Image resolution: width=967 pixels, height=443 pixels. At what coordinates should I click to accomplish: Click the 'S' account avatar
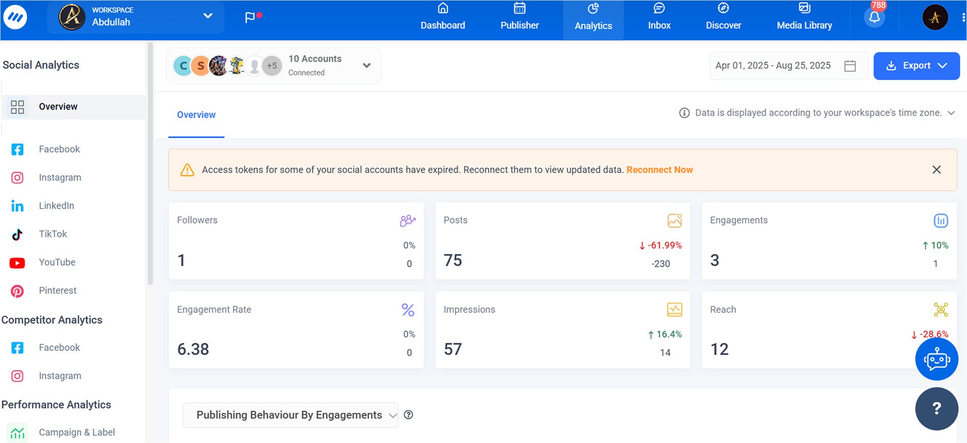click(x=200, y=66)
